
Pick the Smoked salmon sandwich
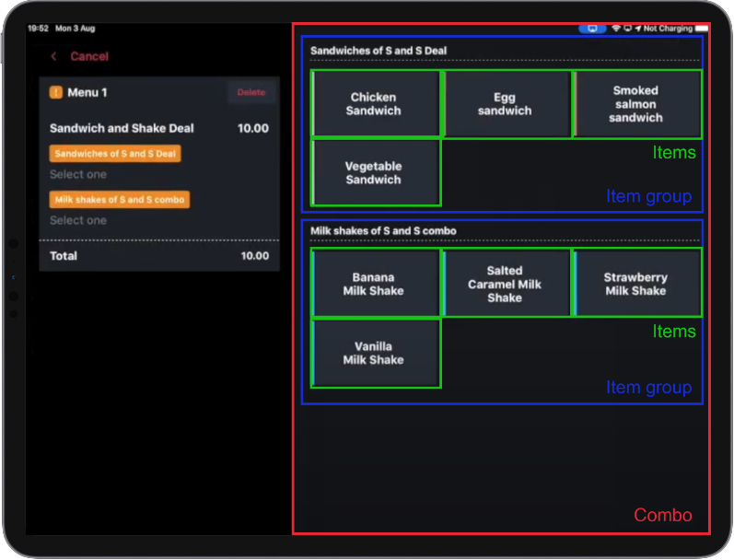click(x=635, y=104)
